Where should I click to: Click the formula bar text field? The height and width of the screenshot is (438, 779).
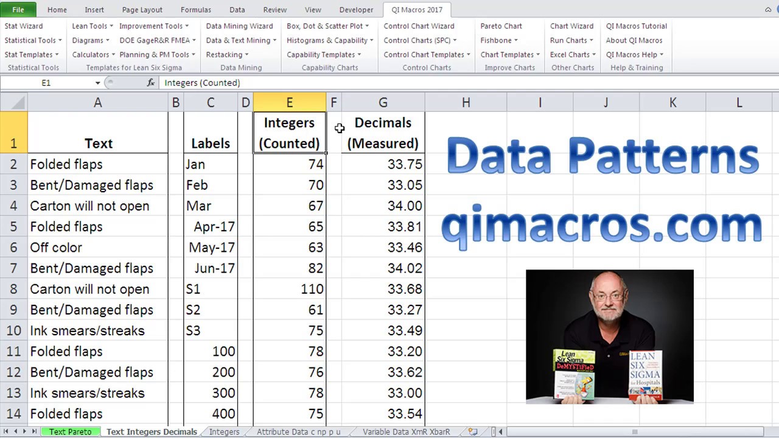(x=469, y=83)
